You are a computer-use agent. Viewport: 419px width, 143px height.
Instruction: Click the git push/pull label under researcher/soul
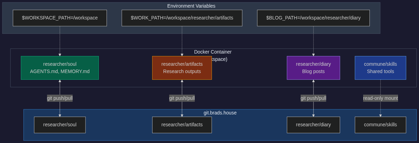60,98
